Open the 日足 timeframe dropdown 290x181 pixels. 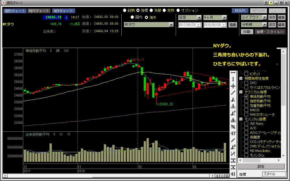199,18
